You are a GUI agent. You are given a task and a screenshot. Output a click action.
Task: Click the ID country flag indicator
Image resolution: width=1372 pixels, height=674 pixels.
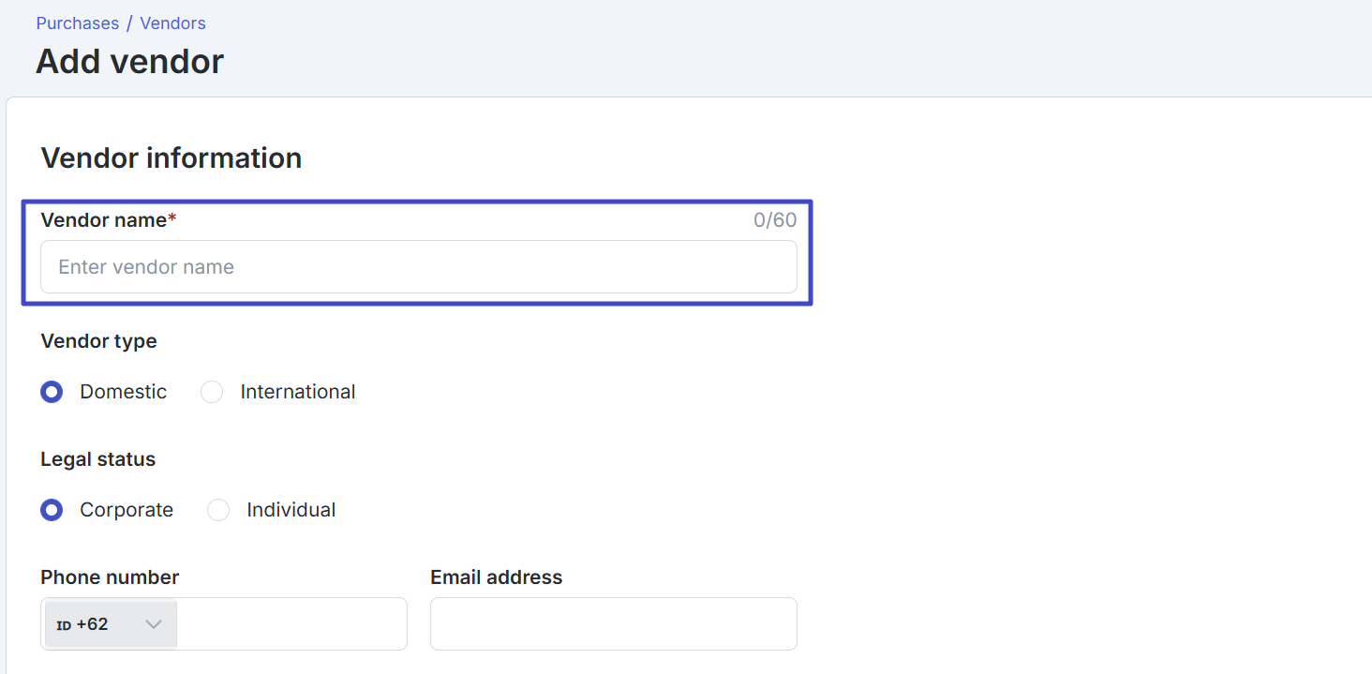[64, 625]
